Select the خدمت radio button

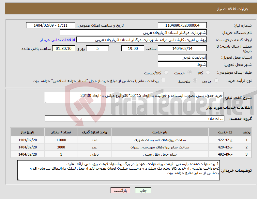189,72
